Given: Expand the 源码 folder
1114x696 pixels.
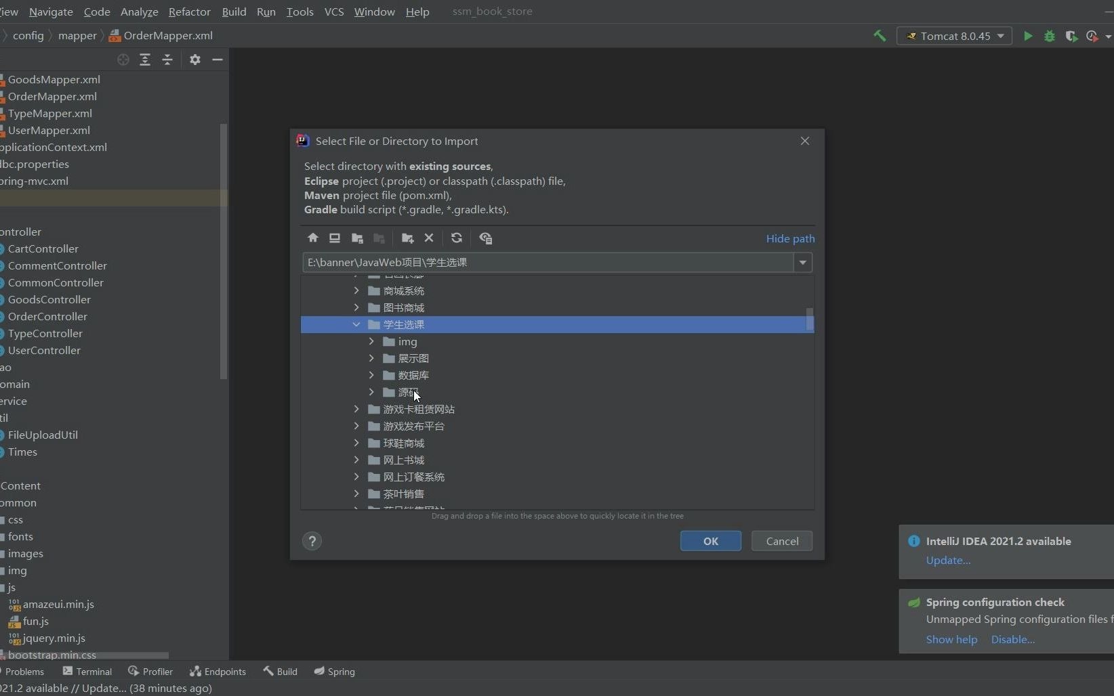Looking at the screenshot, I should pos(371,392).
